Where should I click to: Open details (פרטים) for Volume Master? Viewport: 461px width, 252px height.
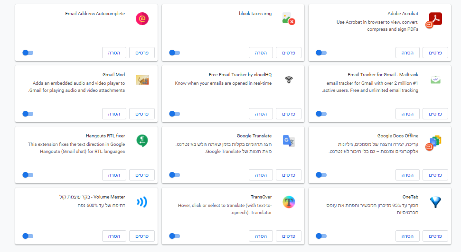[142, 236]
